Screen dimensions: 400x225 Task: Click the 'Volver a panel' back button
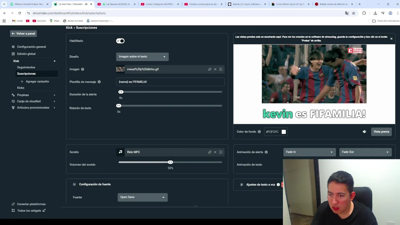23,33
